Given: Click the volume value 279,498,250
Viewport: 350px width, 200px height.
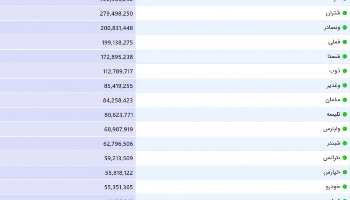Looking at the screenshot, I should 116,14.
